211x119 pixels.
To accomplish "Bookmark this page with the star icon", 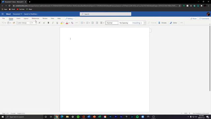I will (x=179, y=6).
